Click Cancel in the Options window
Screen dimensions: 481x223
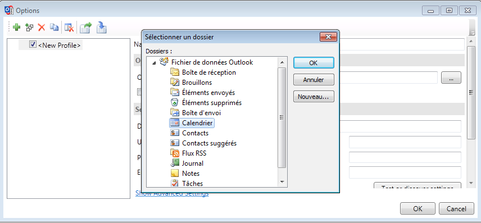point(456,209)
